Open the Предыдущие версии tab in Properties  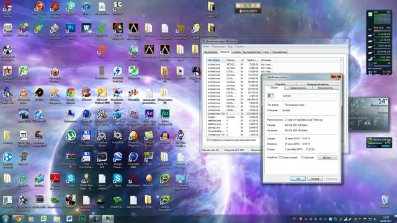point(318,84)
